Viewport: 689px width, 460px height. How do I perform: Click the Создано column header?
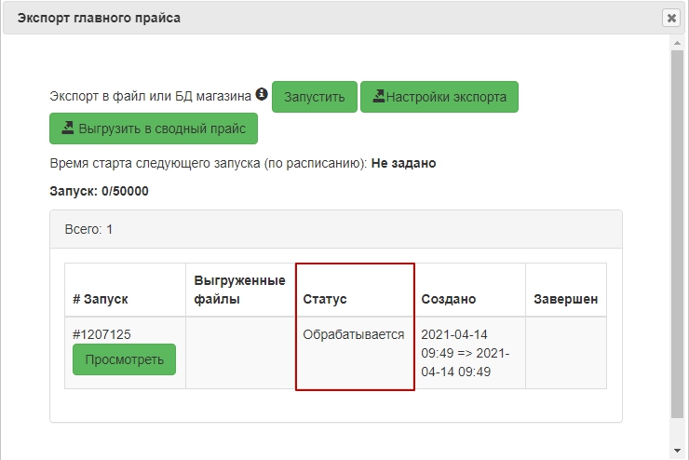tap(448, 299)
